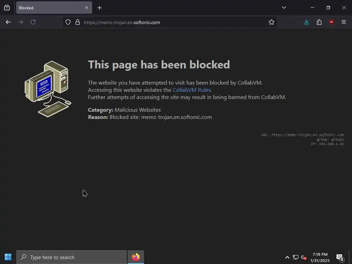Follow the CollabVM Rules link
The image size is (352, 264).
pos(192,90)
